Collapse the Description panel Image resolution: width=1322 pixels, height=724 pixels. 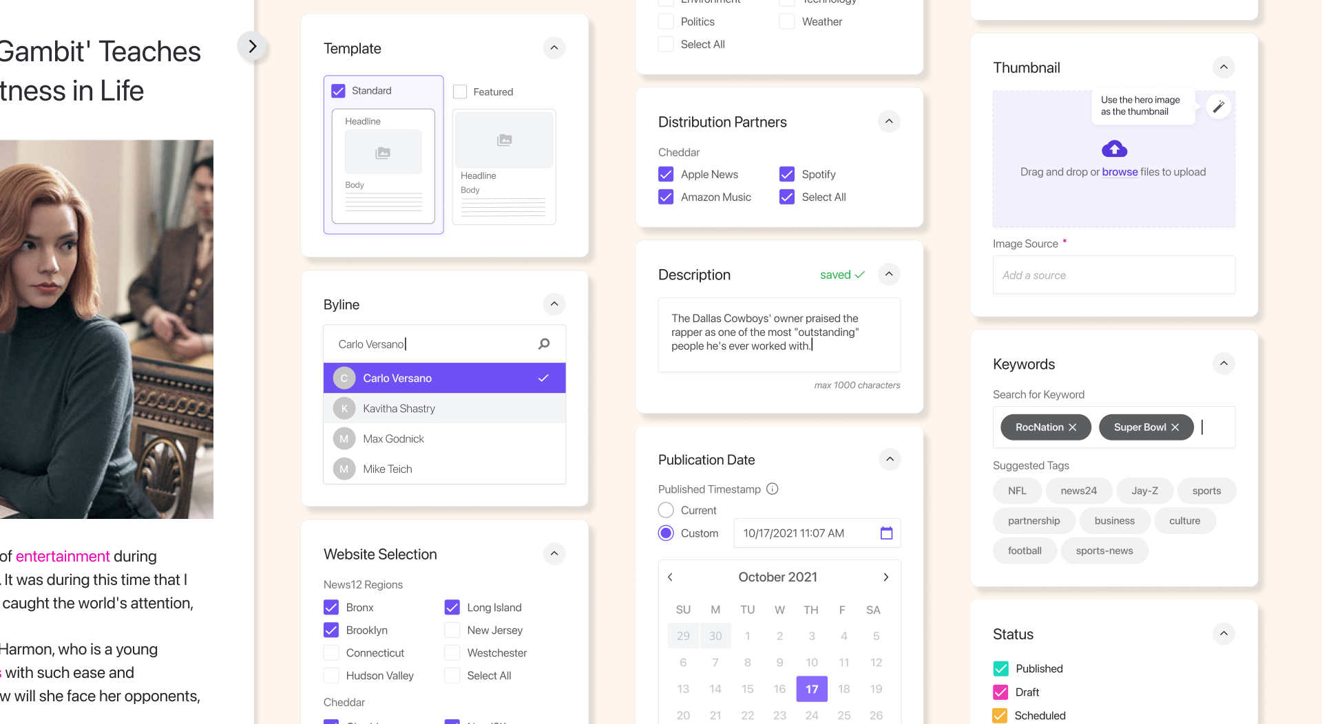[889, 275]
